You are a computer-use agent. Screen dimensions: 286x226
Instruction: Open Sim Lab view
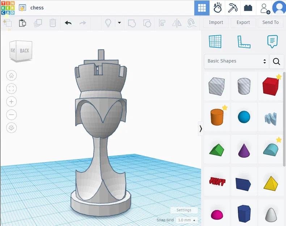[x=217, y=8]
